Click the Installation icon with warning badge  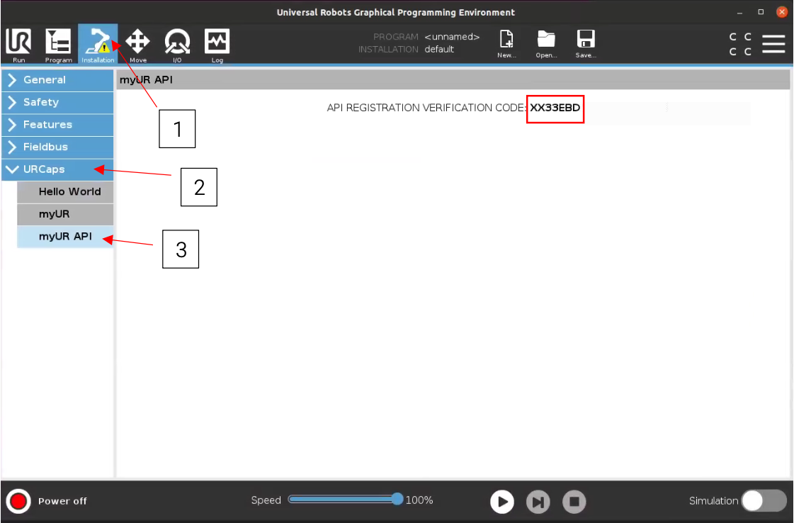pyautogui.click(x=98, y=43)
